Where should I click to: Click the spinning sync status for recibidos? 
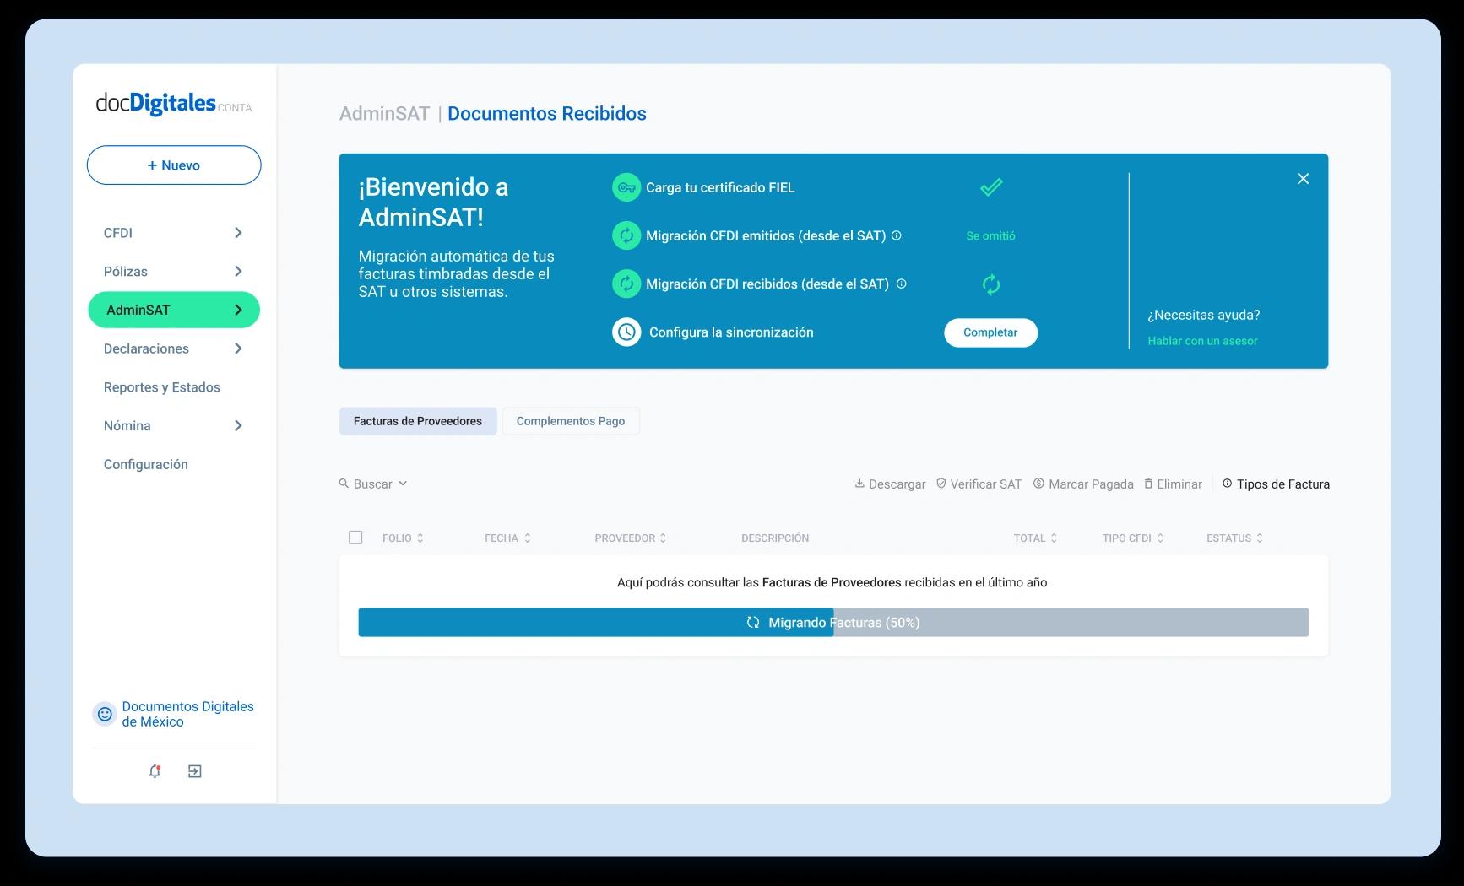(x=991, y=284)
